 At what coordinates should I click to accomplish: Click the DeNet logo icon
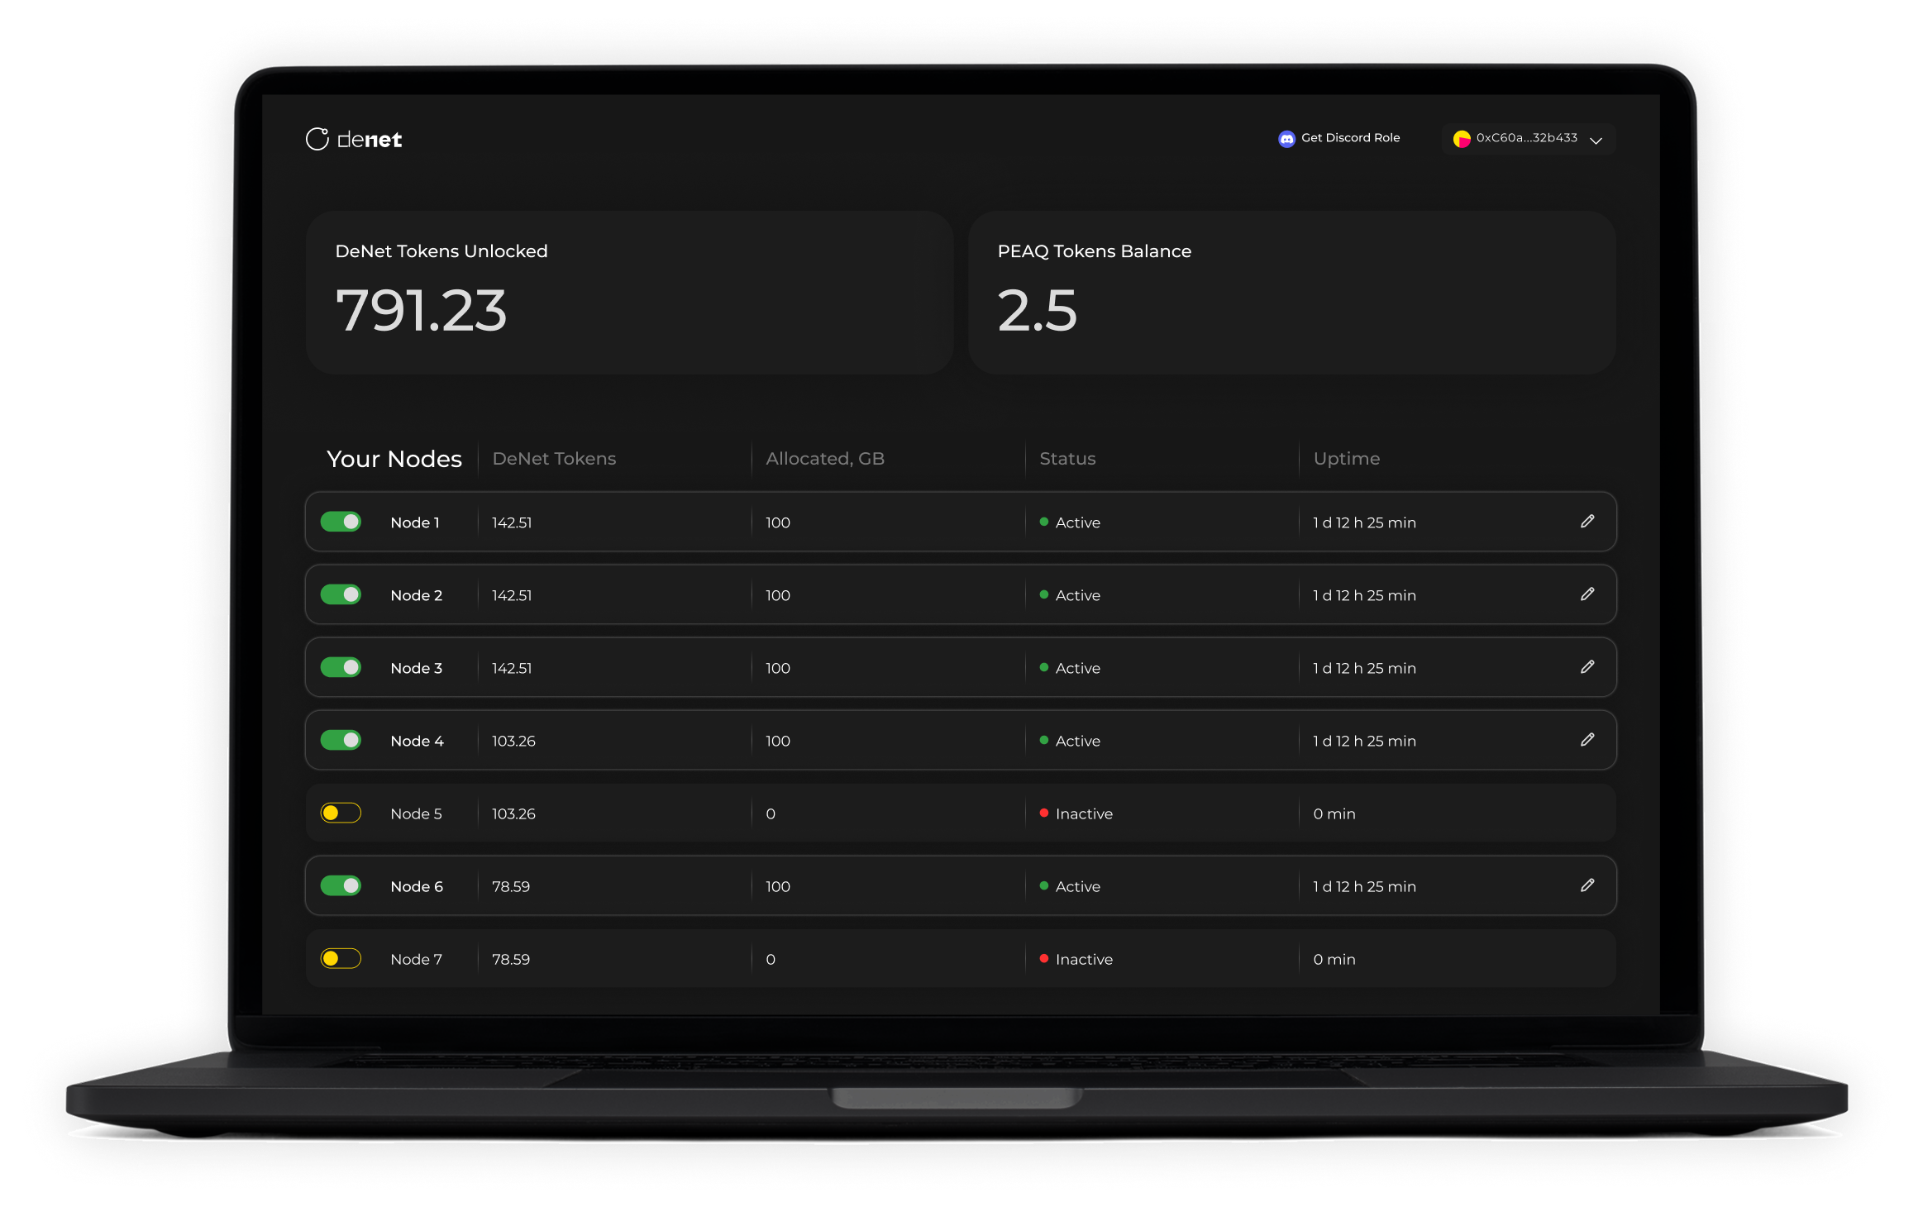pos(317,139)
